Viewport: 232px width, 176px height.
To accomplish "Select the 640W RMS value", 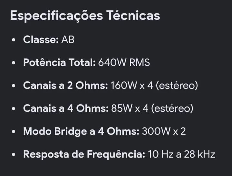I will tap(124, 62).
